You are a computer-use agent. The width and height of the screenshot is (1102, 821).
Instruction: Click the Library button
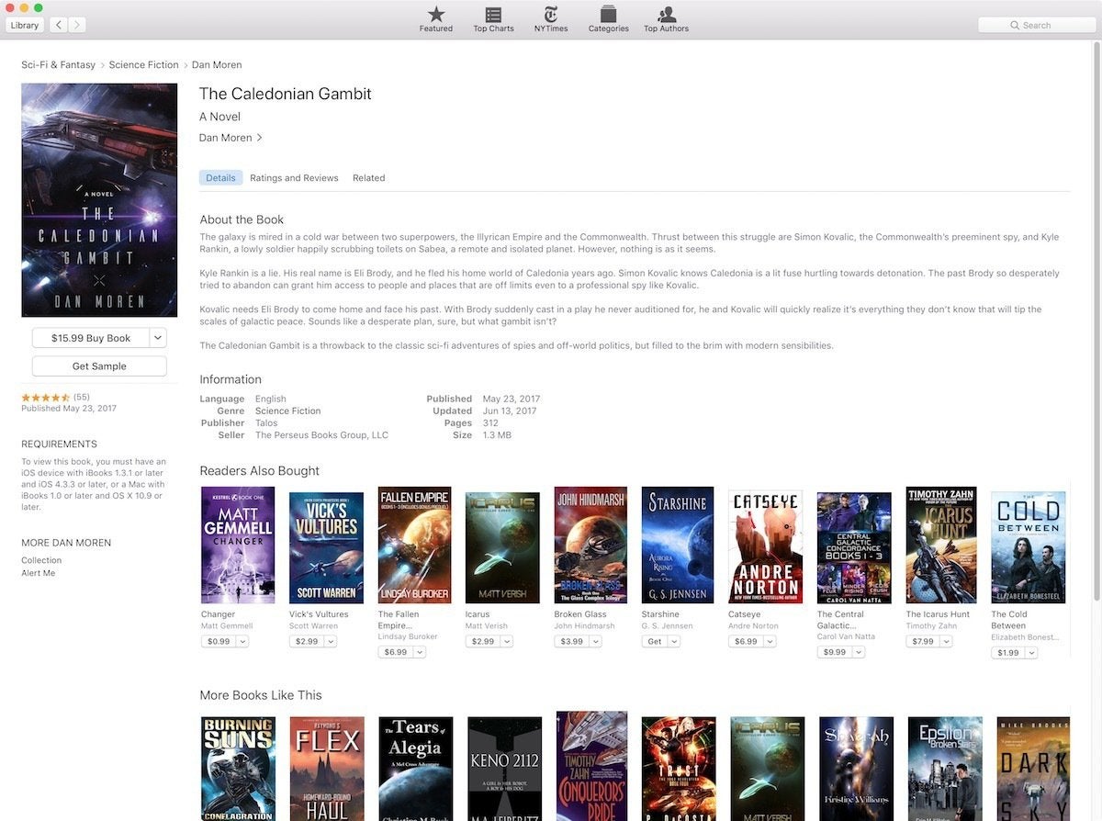click(x=25, y=25)
